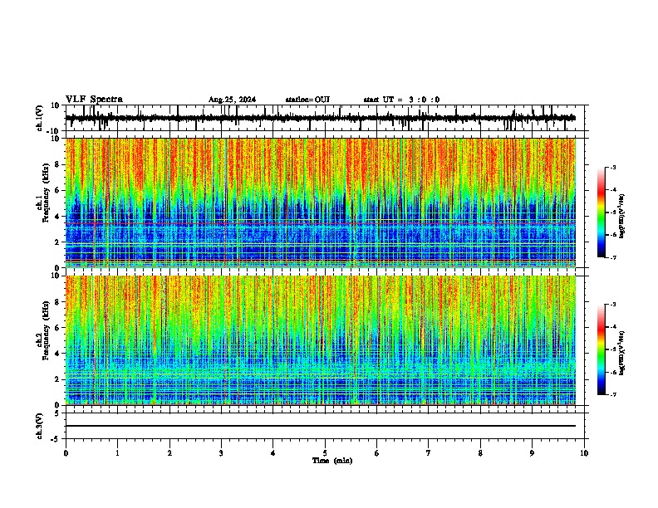Click the ch.1 colorbar log(PSD) label
This screenshot has height=508, width=658.
click(x=622, y=217)
